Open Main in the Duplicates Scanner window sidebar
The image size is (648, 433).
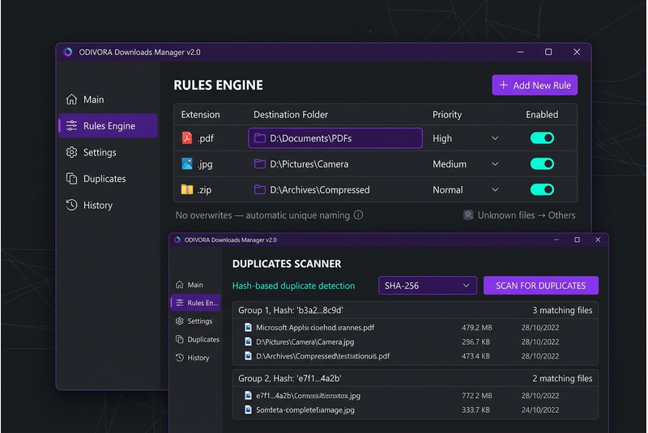click(x=190, y=285)
